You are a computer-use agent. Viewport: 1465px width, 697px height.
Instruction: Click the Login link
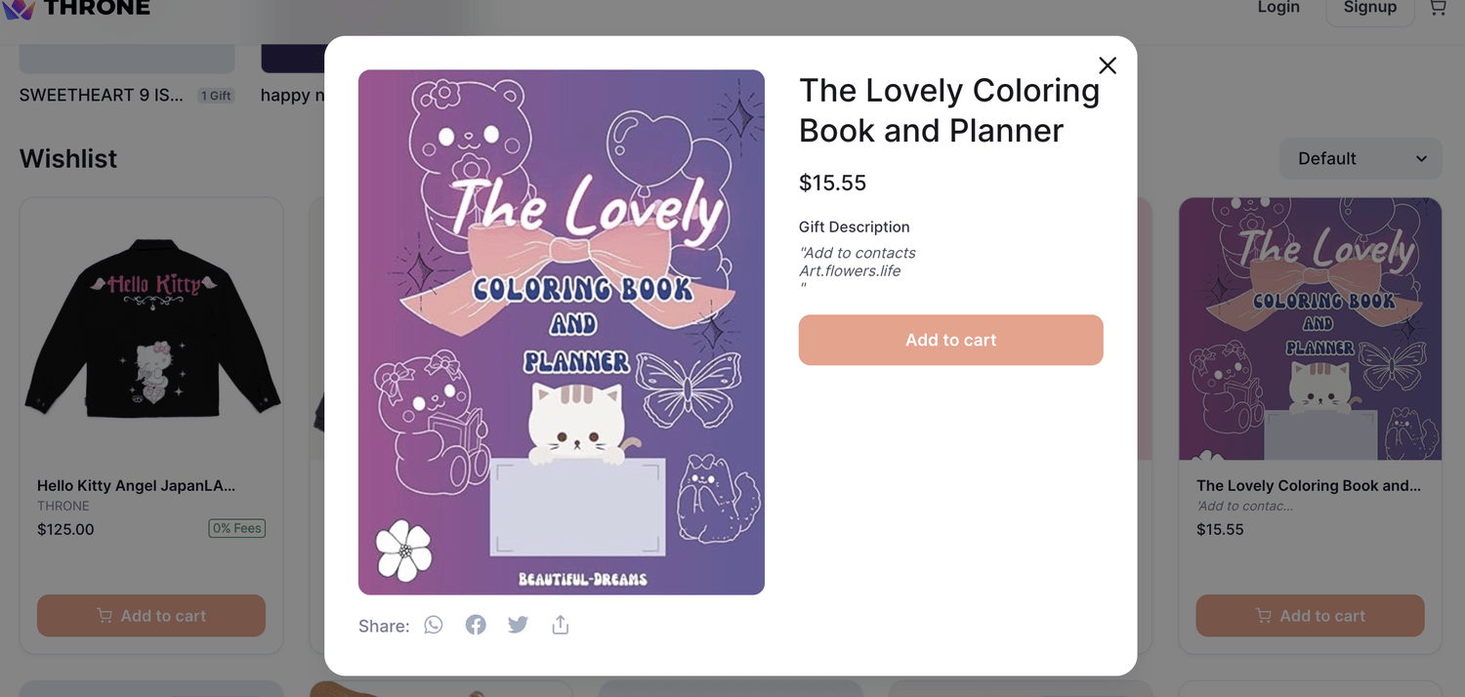click(x=1278, y=8)
